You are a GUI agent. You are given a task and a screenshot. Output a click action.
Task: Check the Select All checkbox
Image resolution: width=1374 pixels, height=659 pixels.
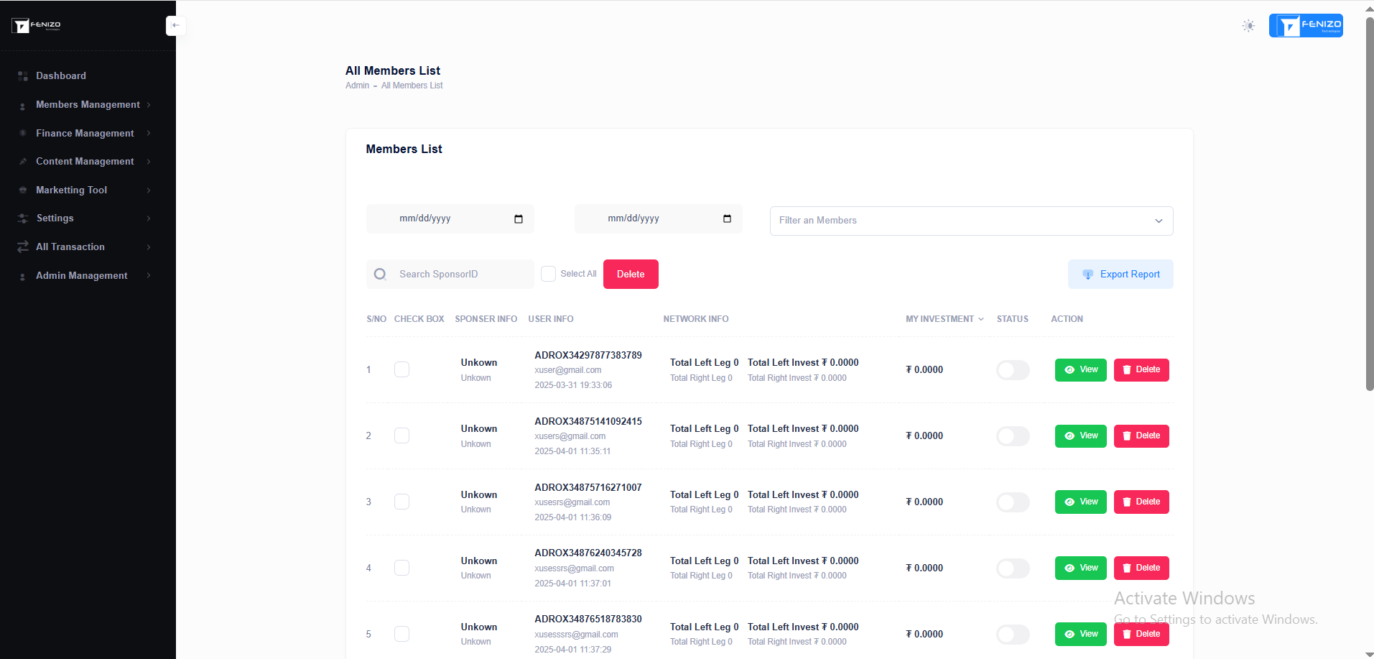point(548,274)
